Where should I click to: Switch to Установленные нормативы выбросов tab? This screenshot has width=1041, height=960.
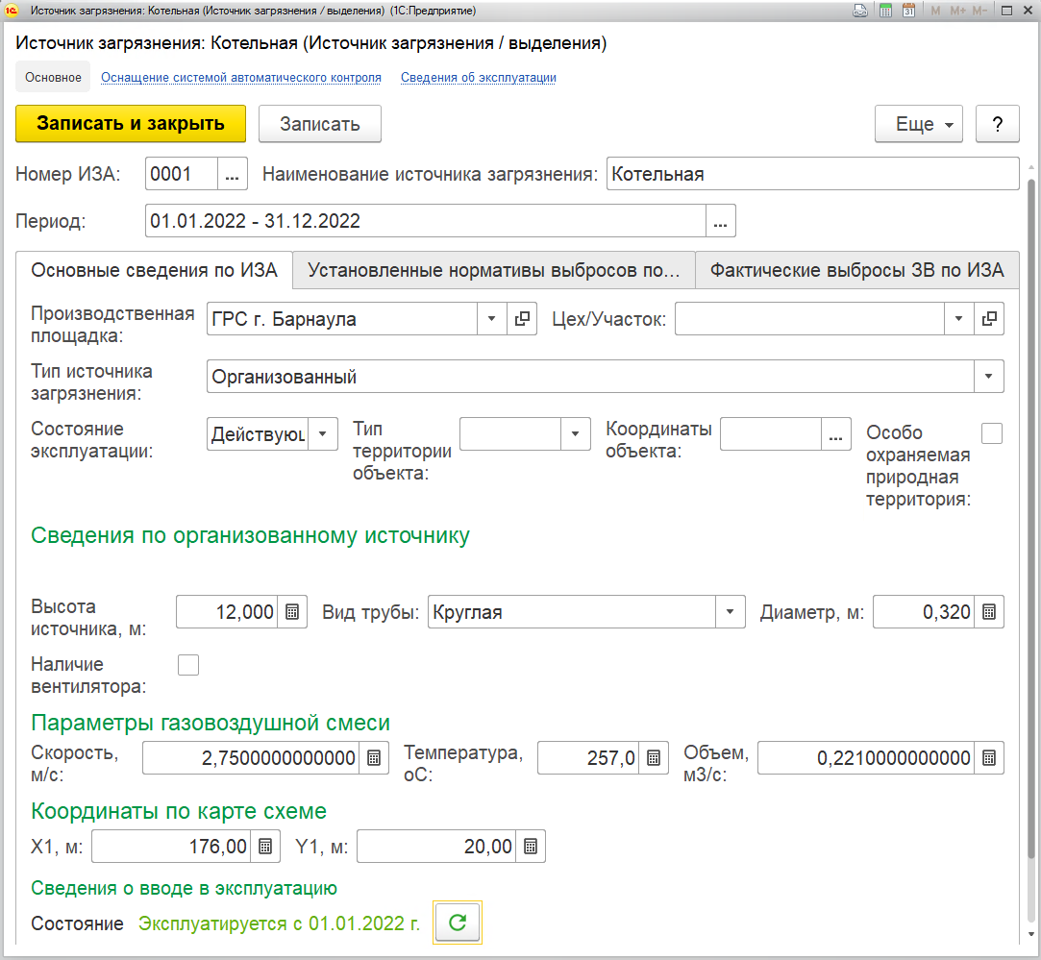tap(493, 270)
